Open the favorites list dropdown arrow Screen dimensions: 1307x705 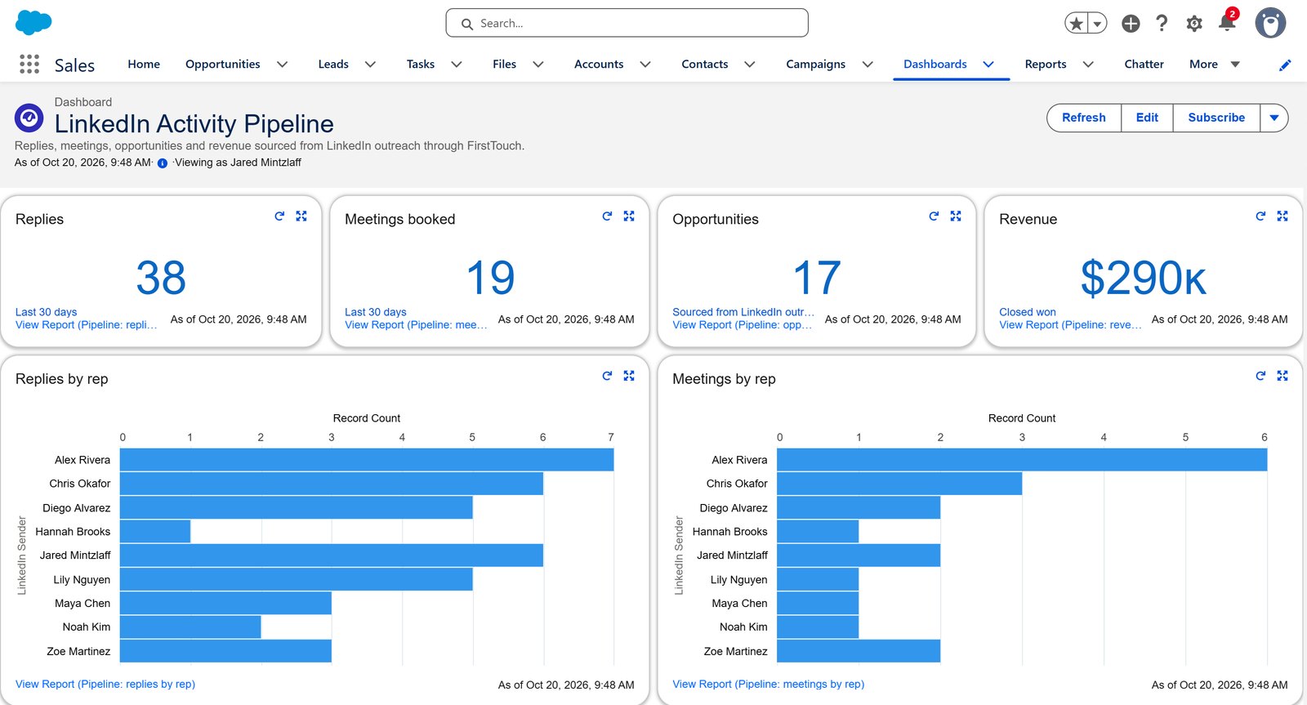pos(1098,24)
